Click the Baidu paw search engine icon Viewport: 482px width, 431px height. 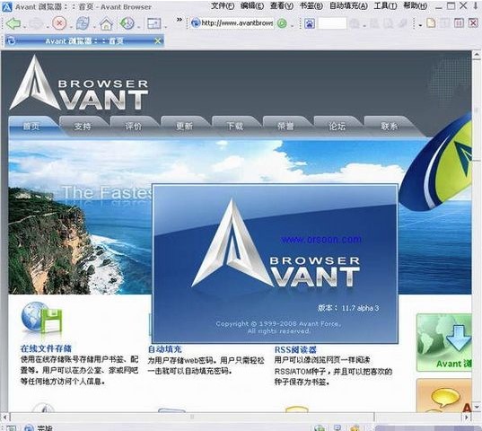tap(310, 23)
